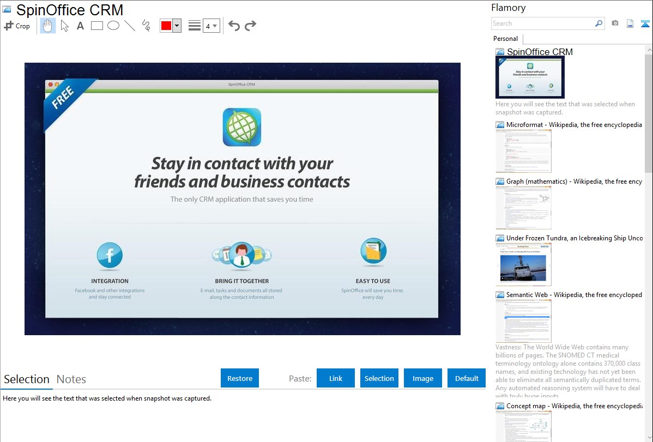The width and height of the screenshot is (653, 442).
Task: Paste as Selection button
Action: (379, 378)
